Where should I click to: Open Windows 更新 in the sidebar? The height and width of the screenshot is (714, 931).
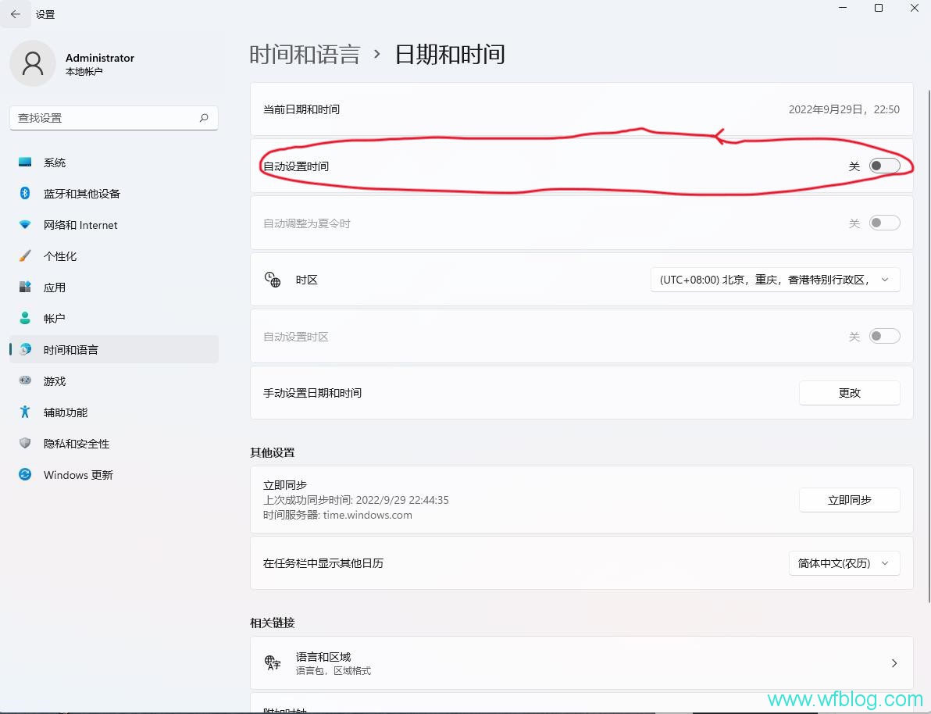114,475
